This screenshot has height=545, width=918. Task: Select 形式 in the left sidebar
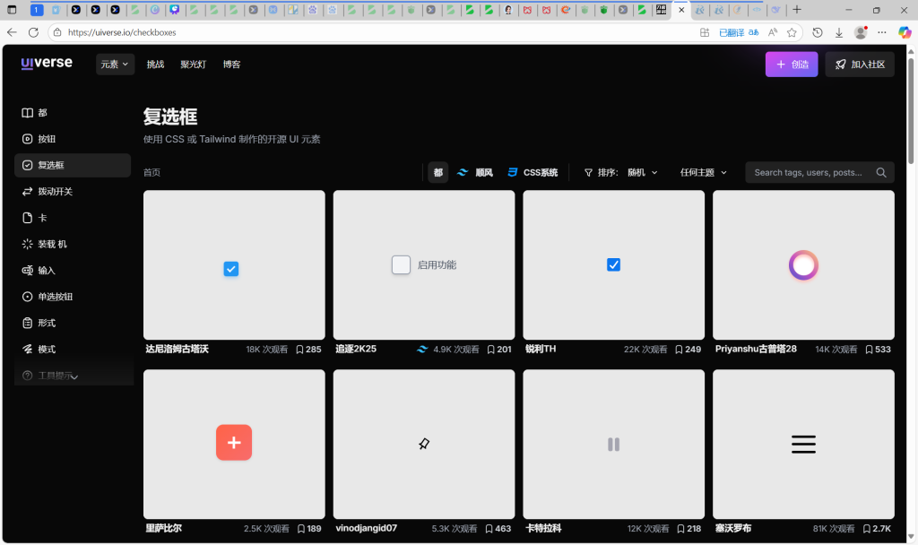click(42, 322)
